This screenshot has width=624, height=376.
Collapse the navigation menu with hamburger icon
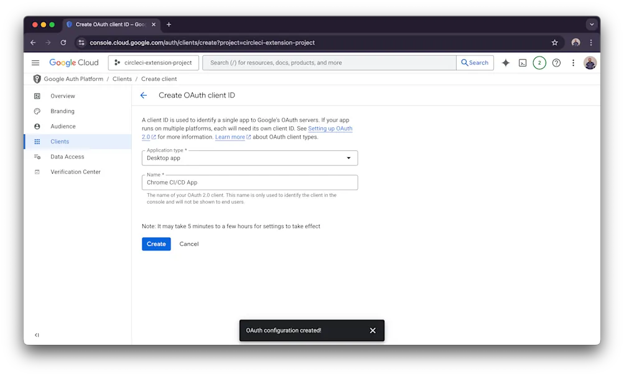coord(35,63)
